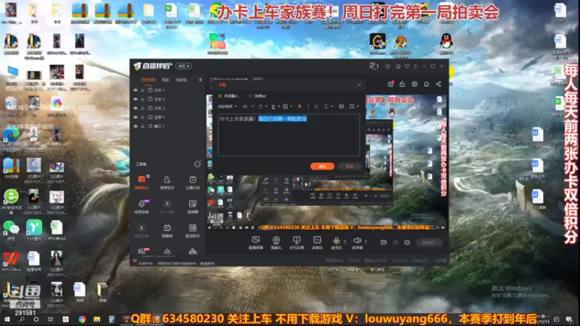580x326 pixels.
Task: Open the 视频连麦 tool in toolbox
Action: click(141, 206)
